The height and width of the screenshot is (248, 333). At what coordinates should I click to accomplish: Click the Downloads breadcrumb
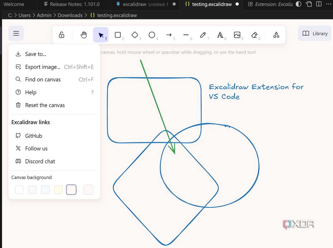70,15
